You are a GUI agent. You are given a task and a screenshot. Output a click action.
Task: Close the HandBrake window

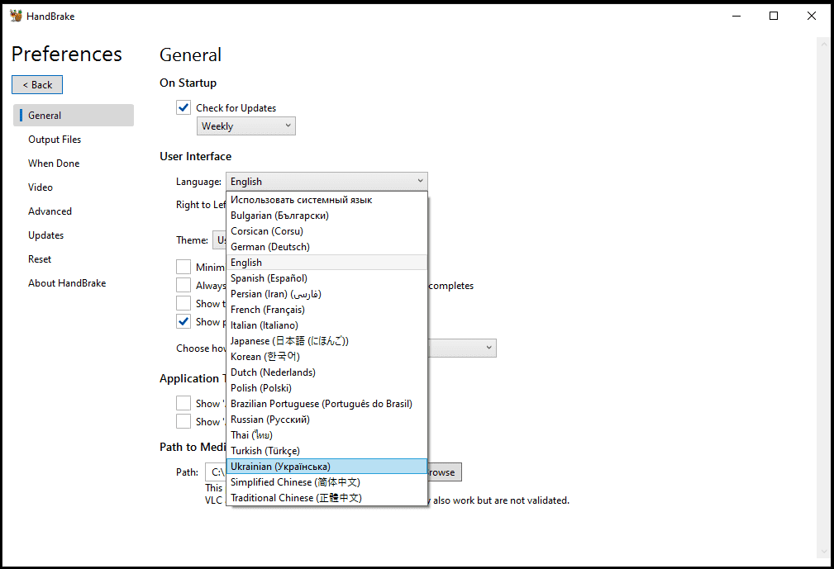tap(812, 16)
